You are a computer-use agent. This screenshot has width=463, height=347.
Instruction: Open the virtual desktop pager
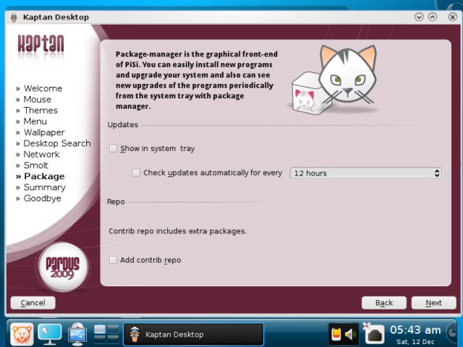click(106, 334)
